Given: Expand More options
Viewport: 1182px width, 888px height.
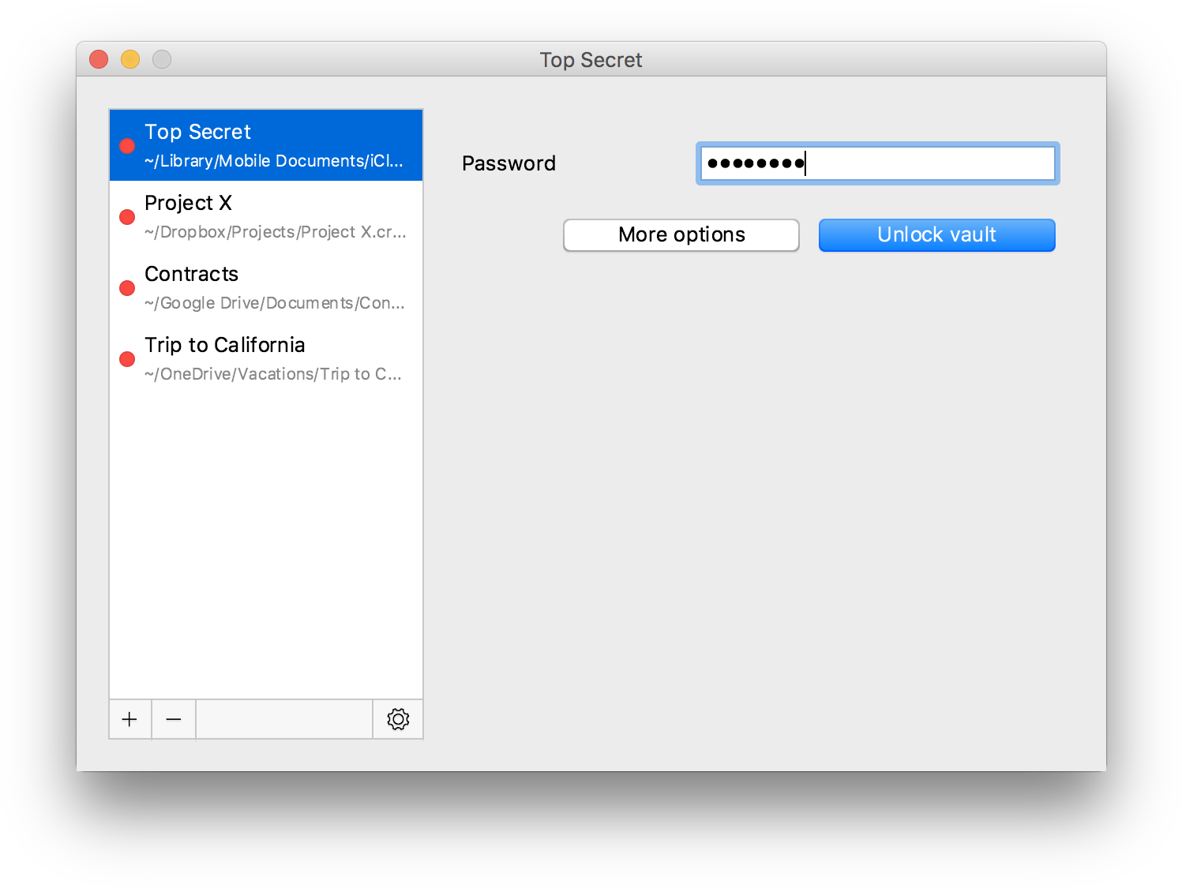Looking at the screenshot, I should coord(681,235).
